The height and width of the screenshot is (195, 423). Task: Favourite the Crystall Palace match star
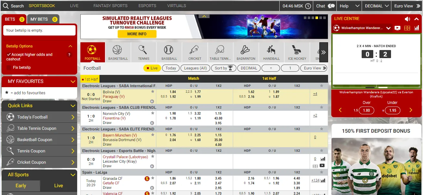(153, 157)
